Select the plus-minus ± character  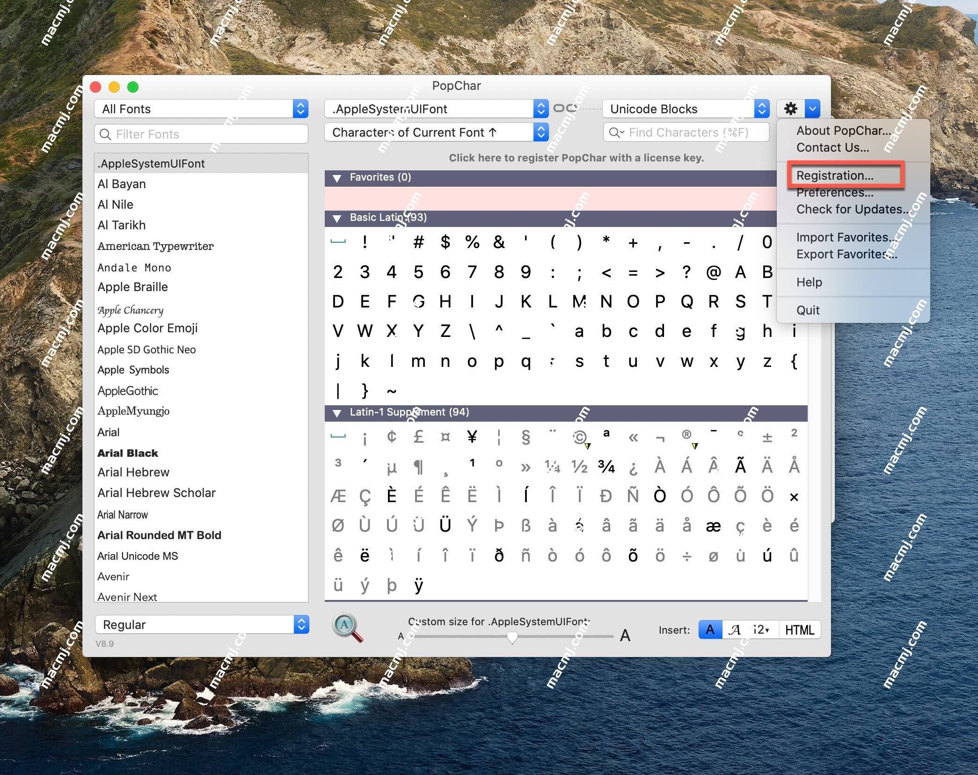tap(767, 437)
